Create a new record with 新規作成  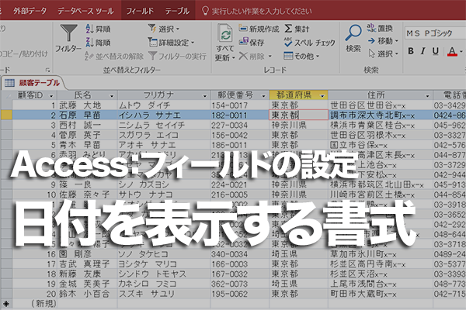[x=259, y=29]
